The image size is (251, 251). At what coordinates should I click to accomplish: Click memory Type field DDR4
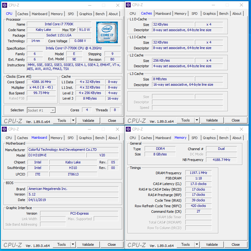[160, 149]
